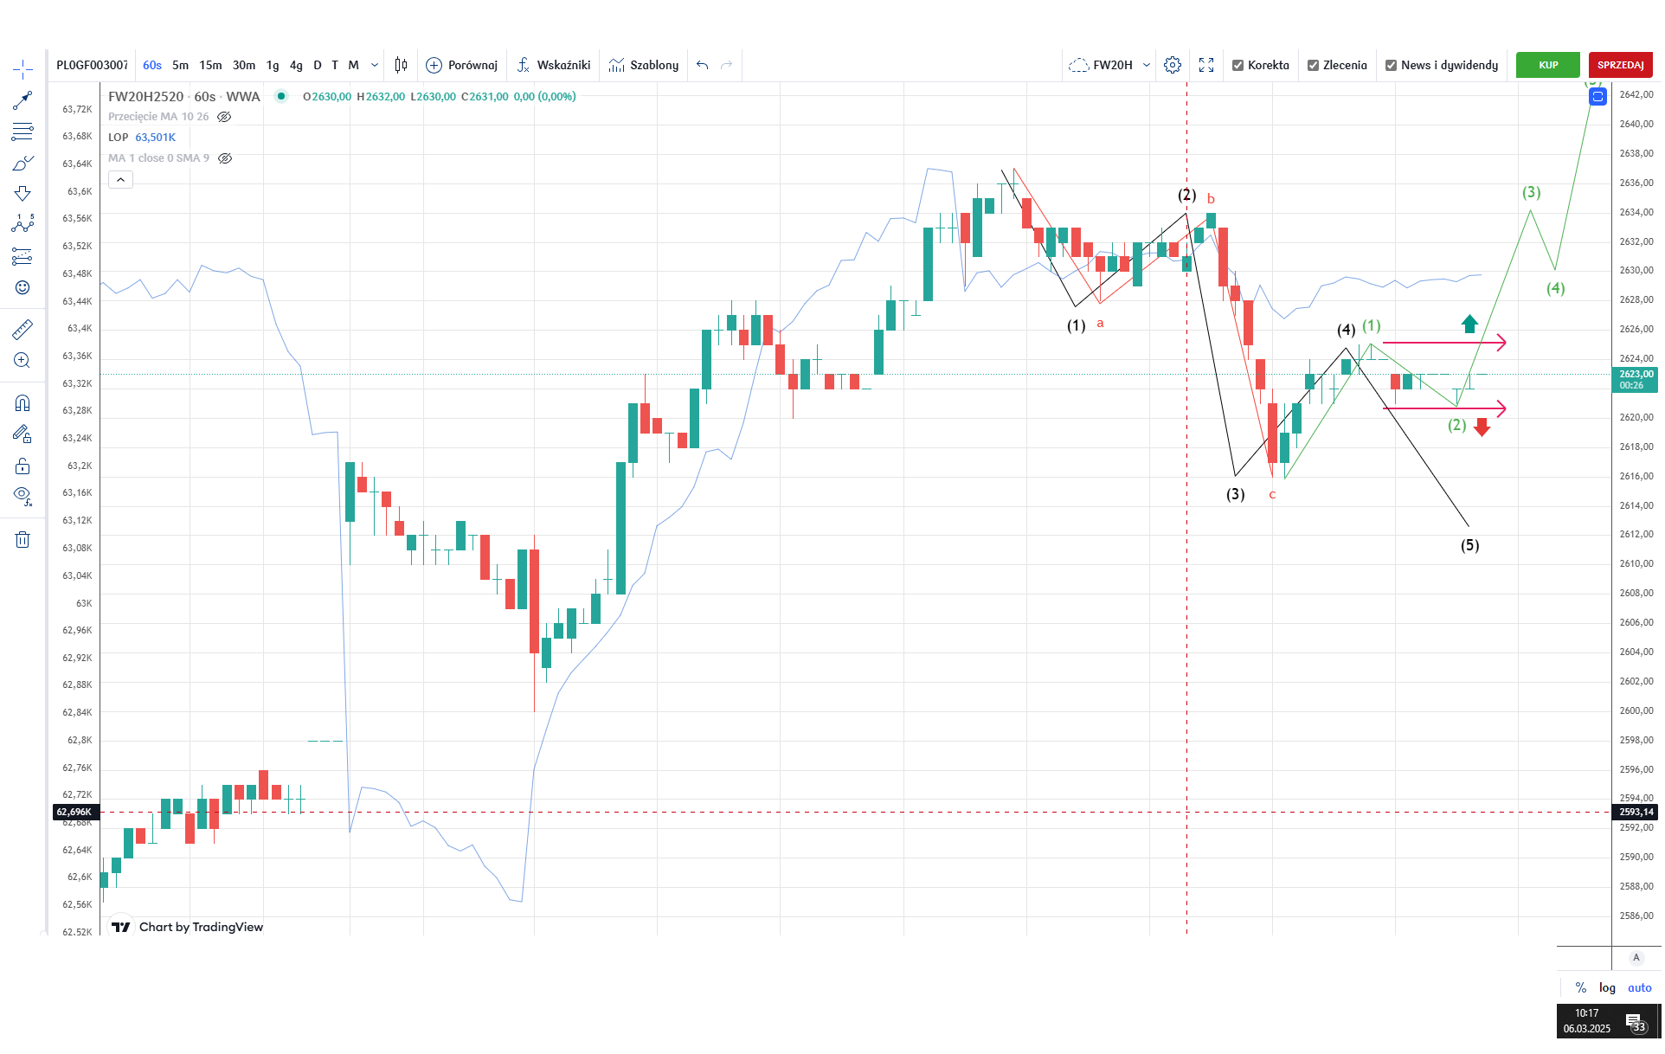Click the LOP indicator label
This screenshot has width=1665, height=1054.
point(119,138)
